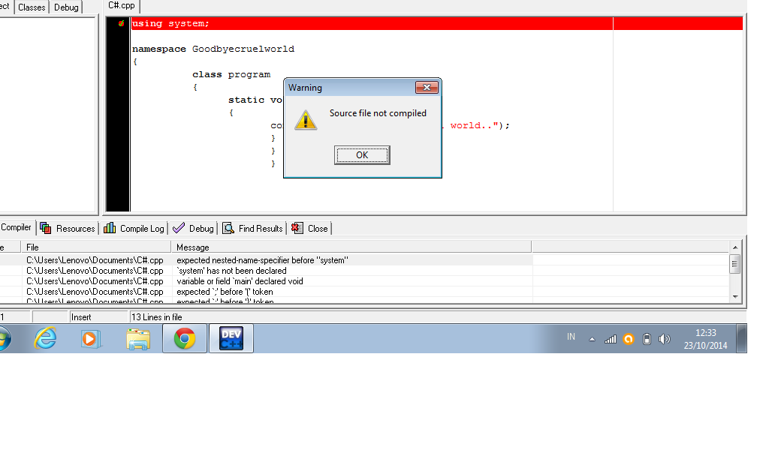This screenshot has width=769, height=450.
Task: Select error "expected nested-name-specifier before system"
Action: pyautogui.click(x=262, y=260)
